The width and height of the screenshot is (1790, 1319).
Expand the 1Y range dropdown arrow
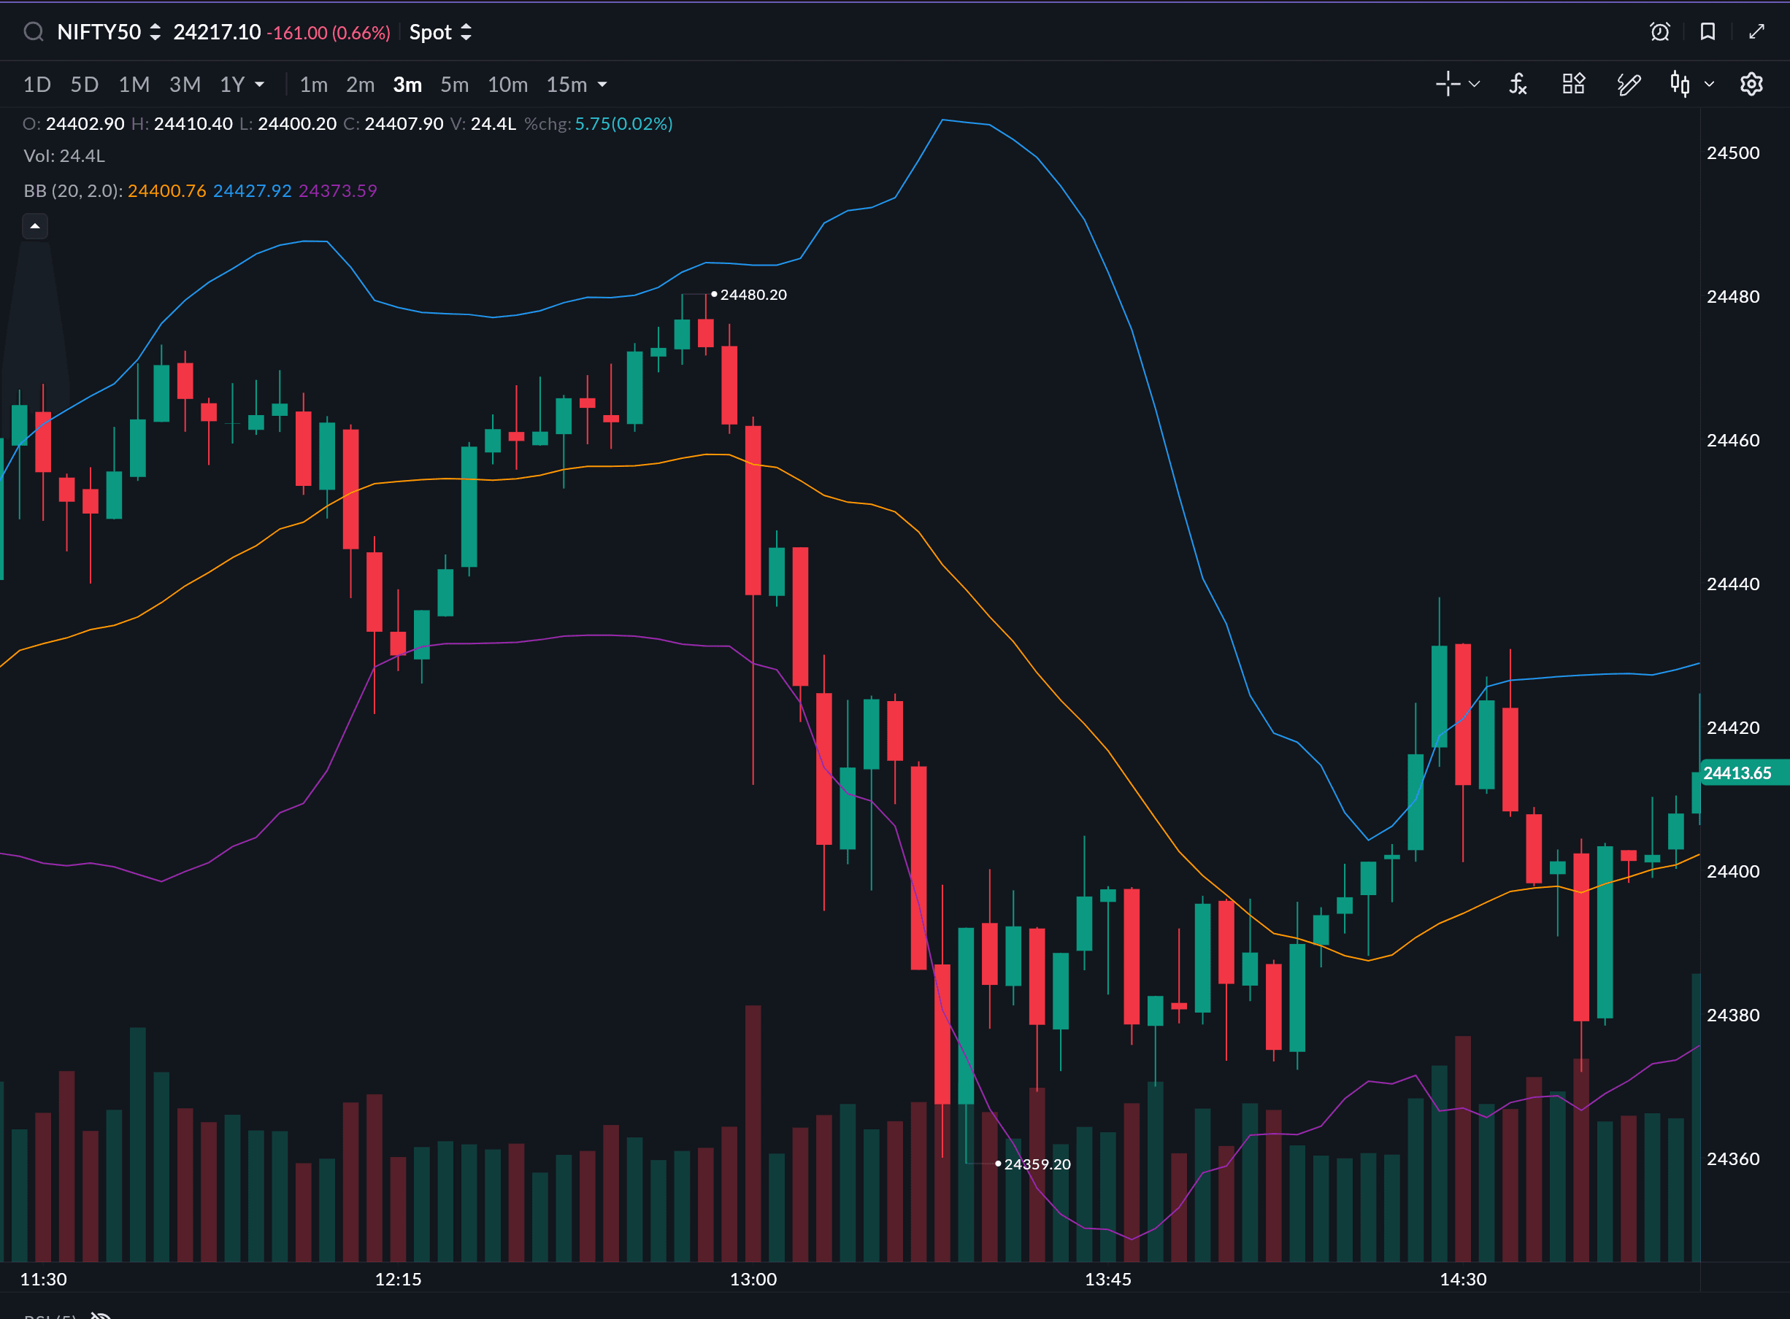click(260, 85)
